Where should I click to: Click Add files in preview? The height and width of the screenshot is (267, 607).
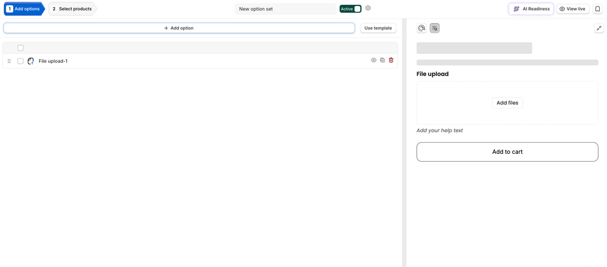coord(507,103)
